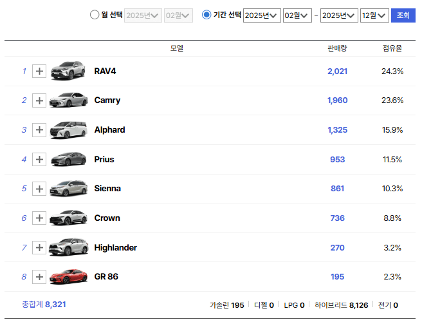Open the RAV4 model name link
This screenshot has height=322, width=431.
pos(105,71)
